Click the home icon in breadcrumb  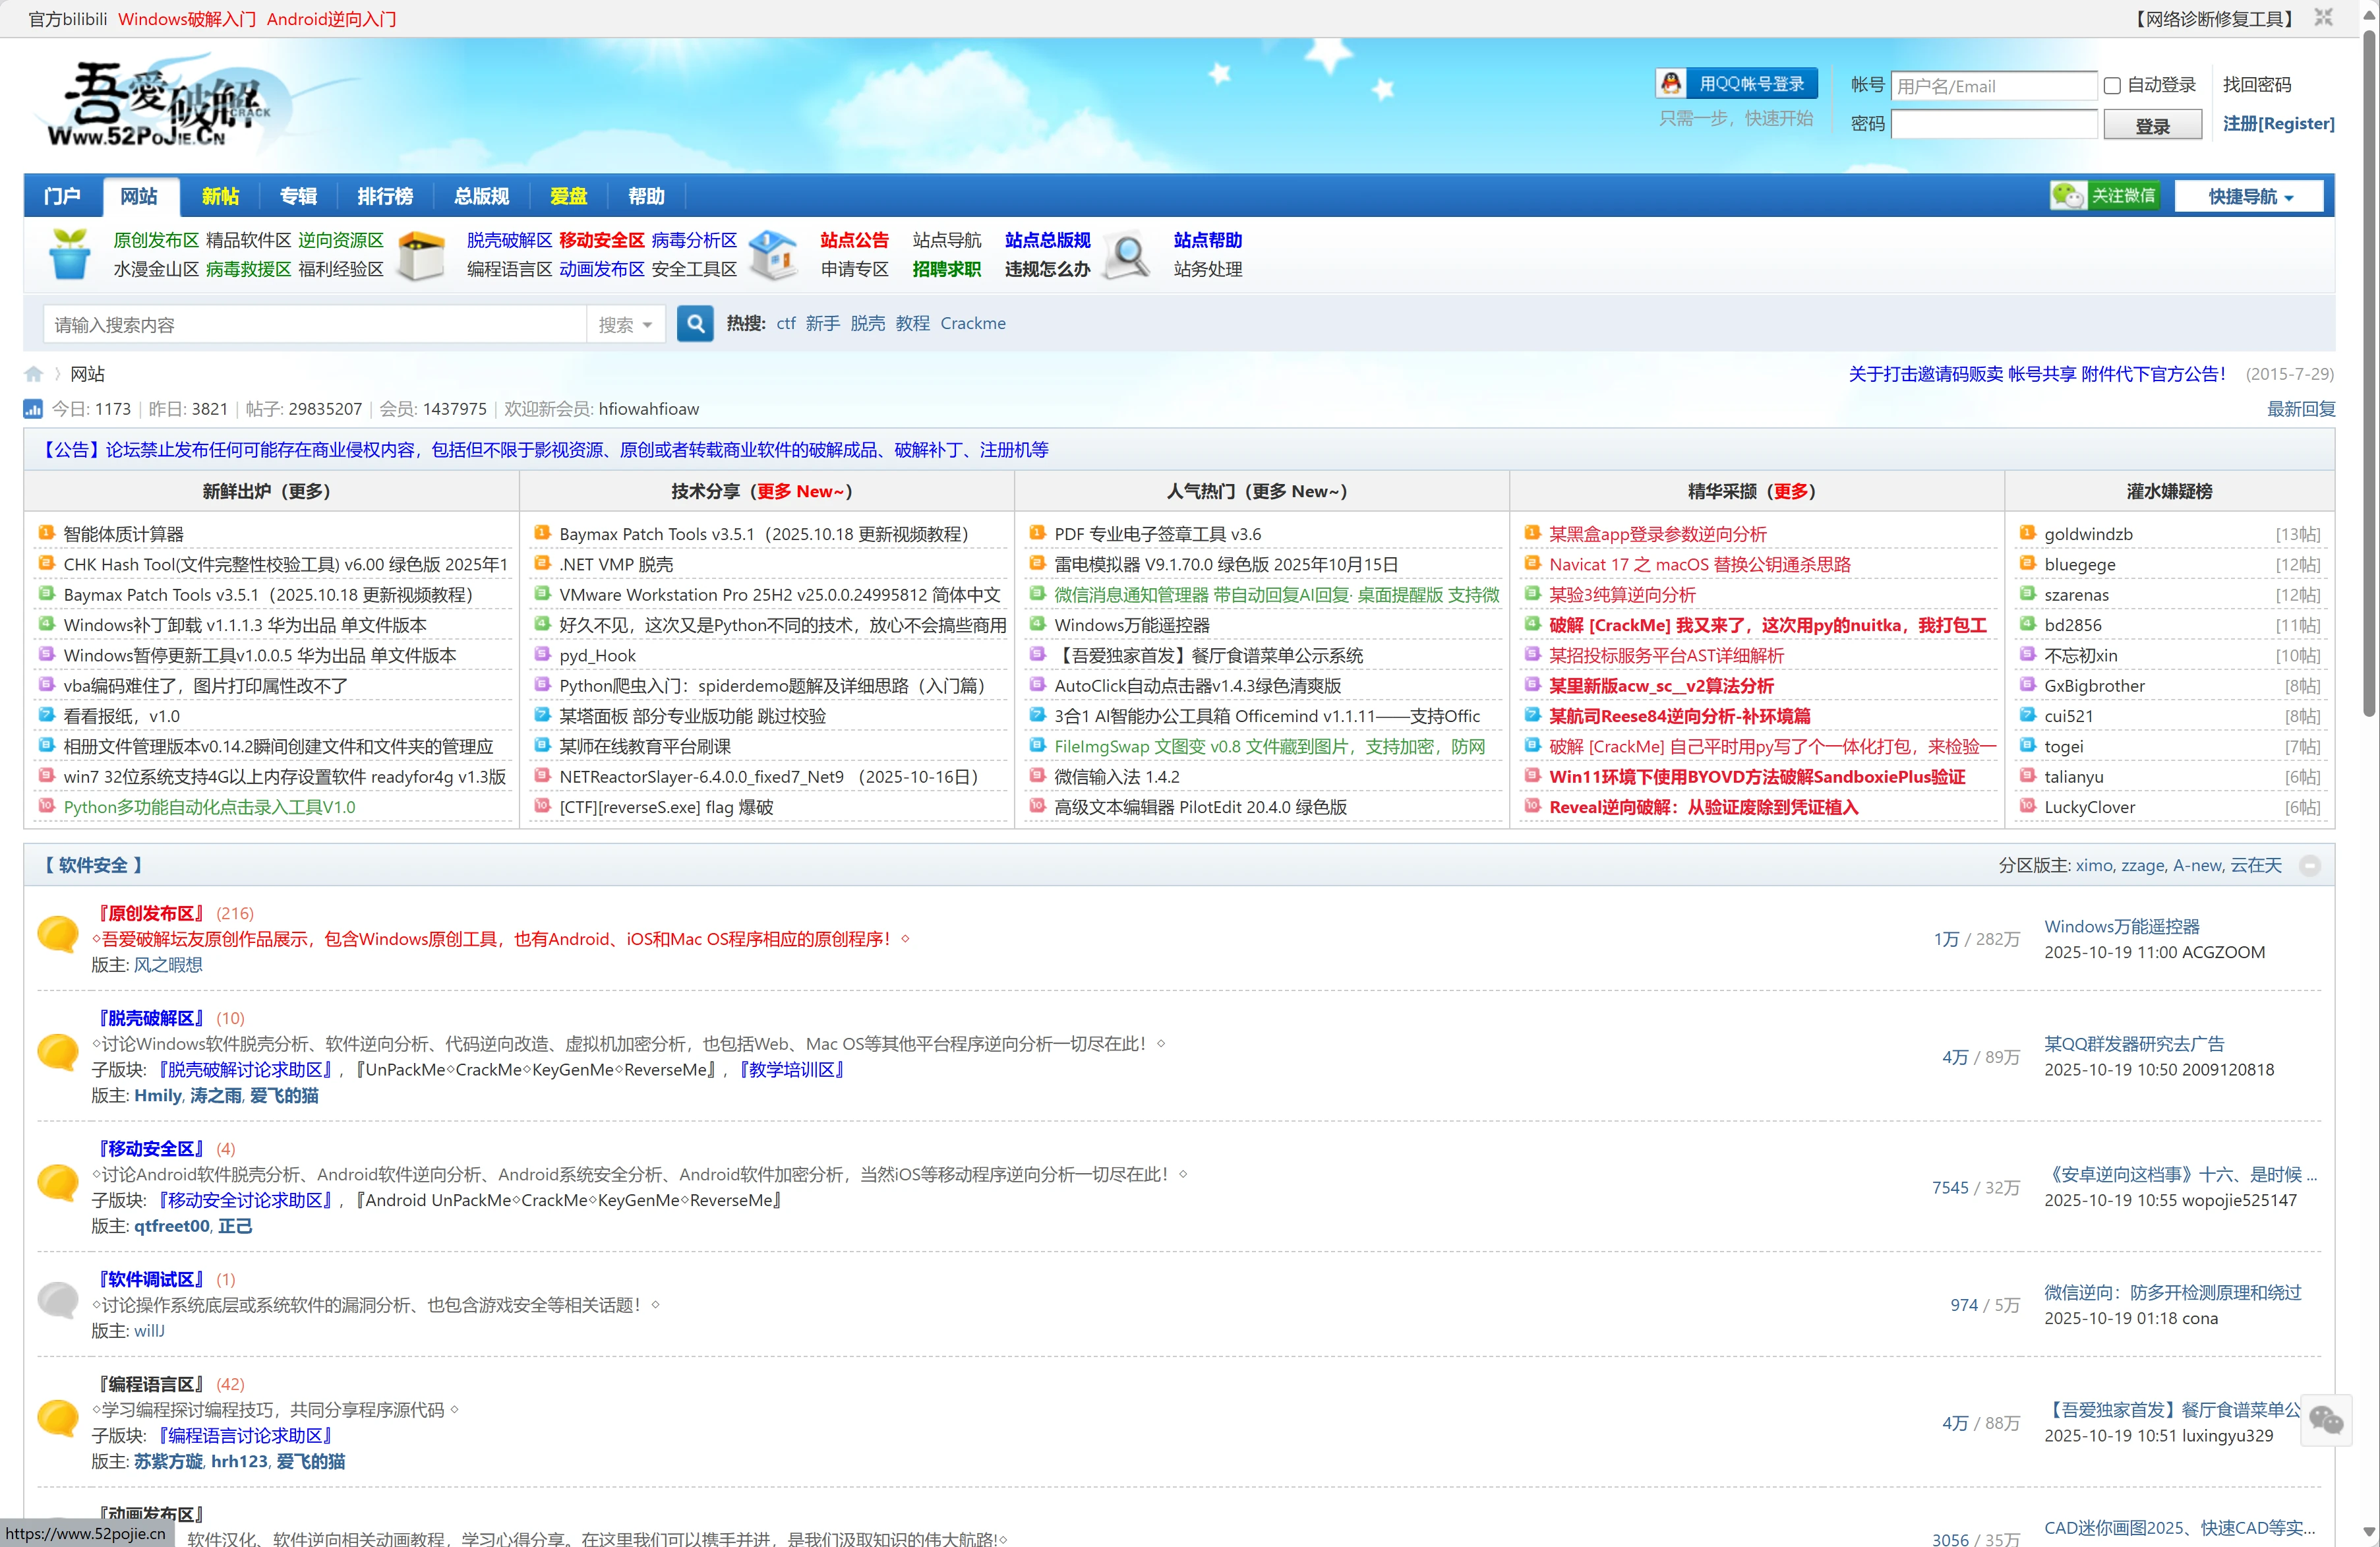[x=34, y=374]
